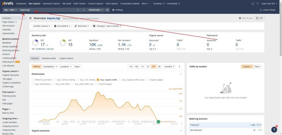Viewport: 282px width, 135px height.
Task: Click the circular icon beside Super Stor BG
Action: tap(257, 4)
